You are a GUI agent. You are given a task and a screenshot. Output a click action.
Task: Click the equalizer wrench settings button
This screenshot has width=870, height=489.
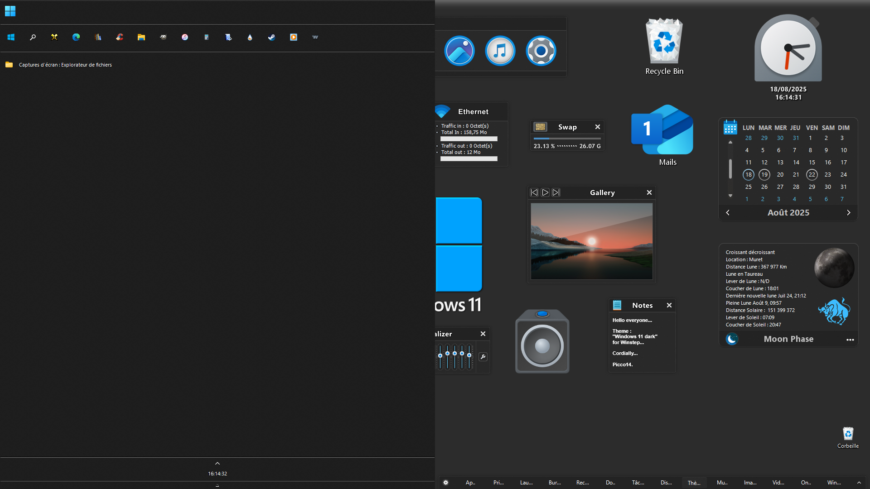coord(483,357)
